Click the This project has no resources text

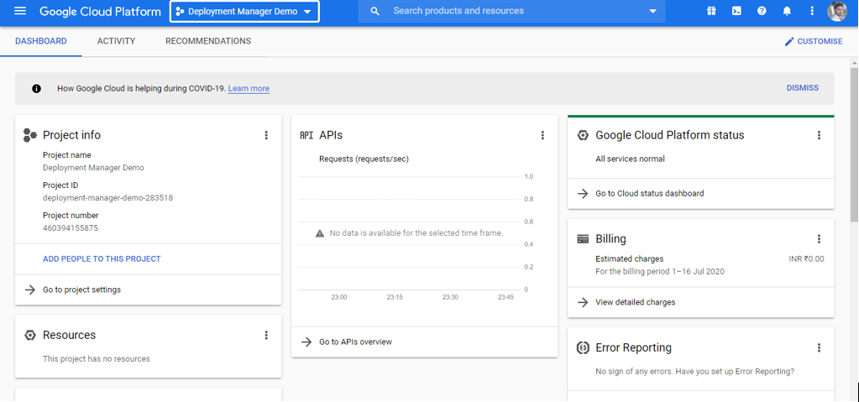coord(97,358)
